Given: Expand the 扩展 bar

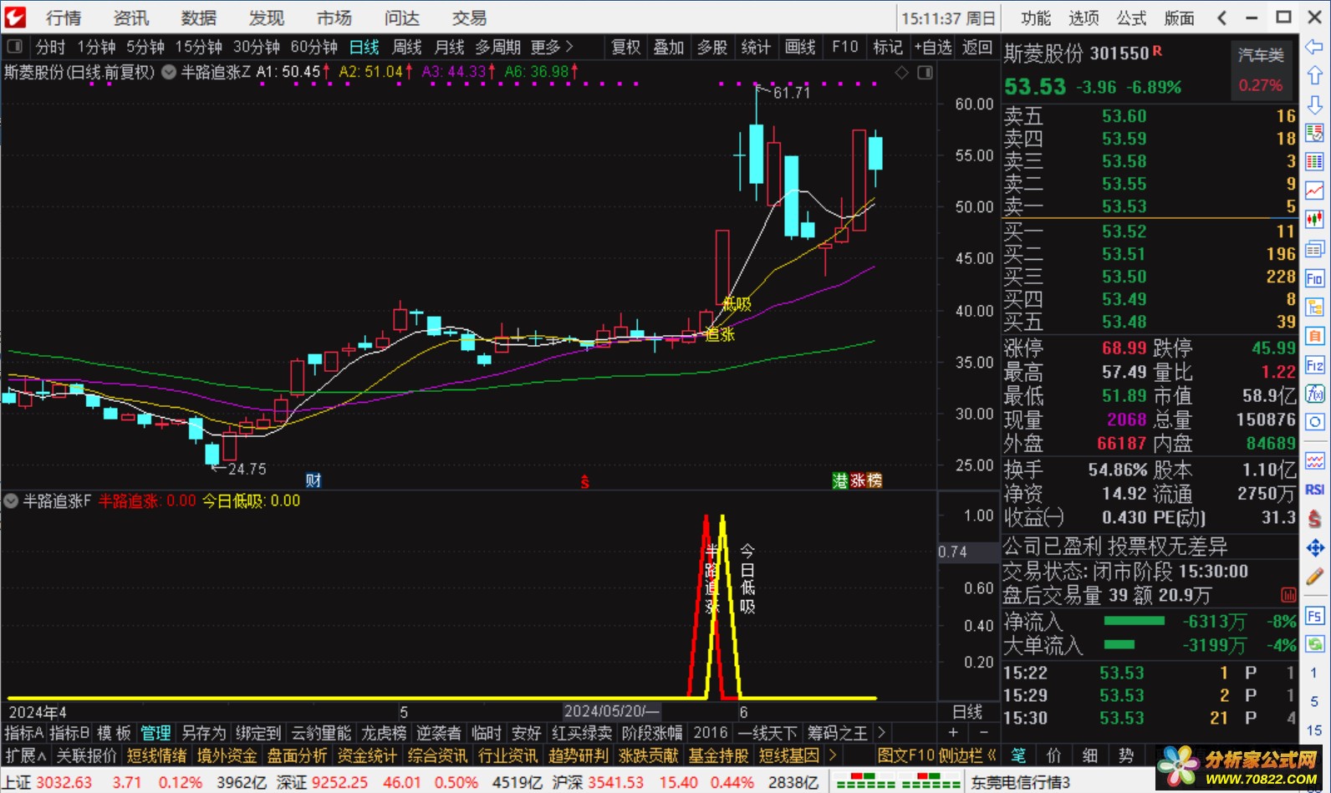Looking at the screenshot, I should tap(25, 755).
